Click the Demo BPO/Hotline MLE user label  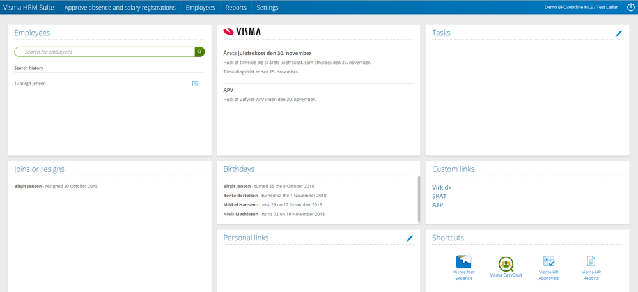pos(580,7)
